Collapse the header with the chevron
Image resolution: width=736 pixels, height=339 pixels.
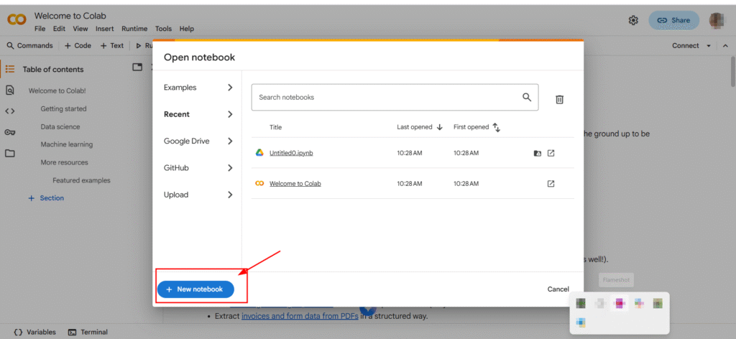click(x=726, y=45)
